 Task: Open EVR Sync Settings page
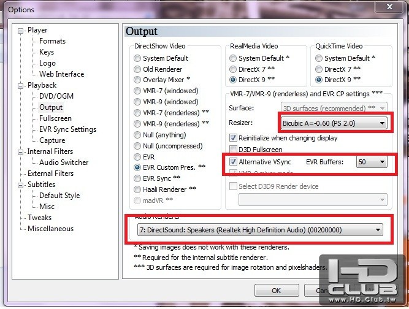(67, 129)
